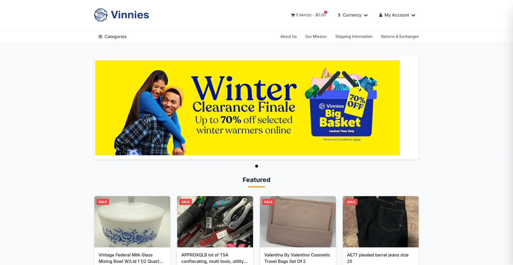
Task: Open the Categories menu
Action: tap(112, 37)
